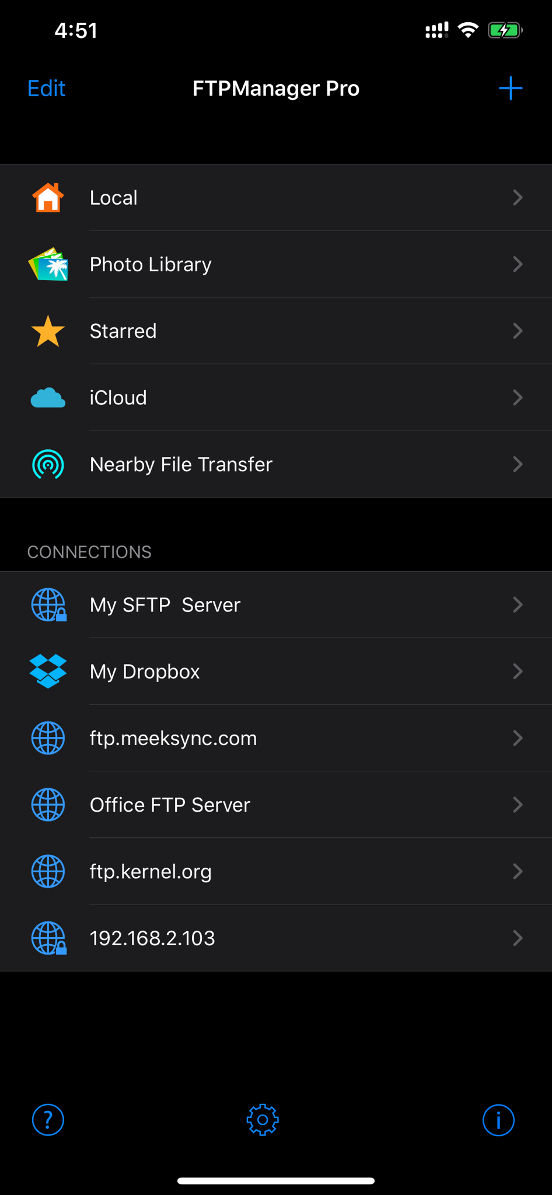Tap the home indicator bar

pyautogui.click(x=276, y=1181)
